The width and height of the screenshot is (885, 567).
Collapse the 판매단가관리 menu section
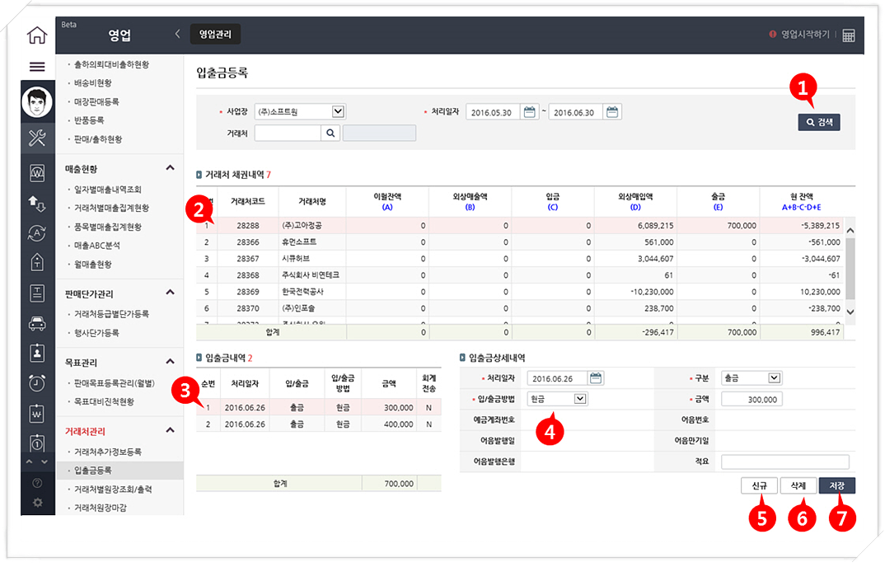click(x=171, y=293)
